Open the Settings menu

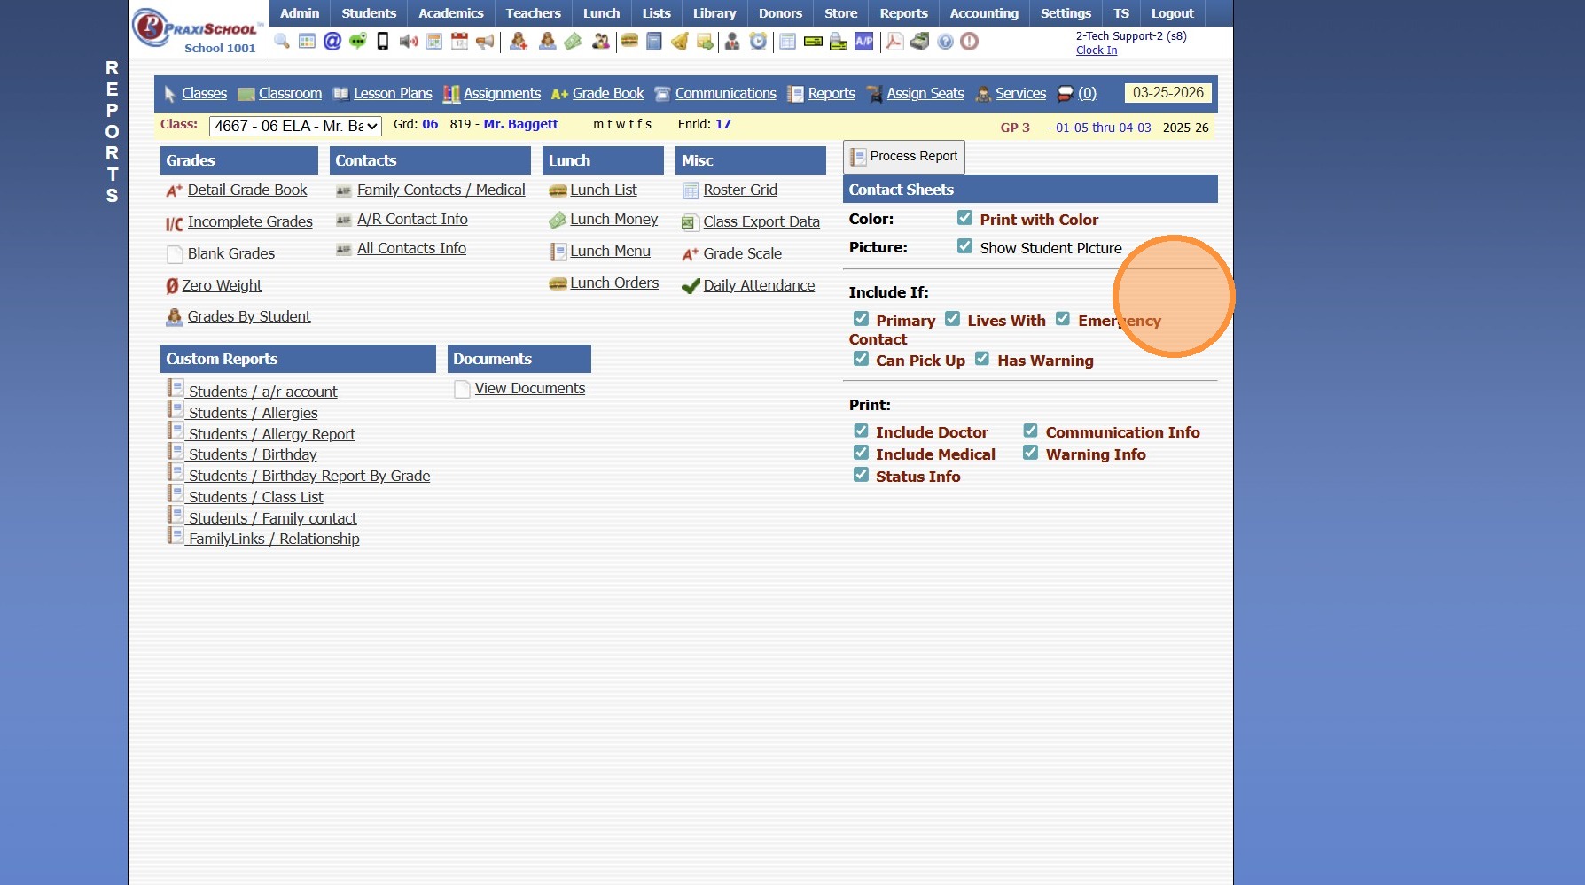coord(1066,13)
